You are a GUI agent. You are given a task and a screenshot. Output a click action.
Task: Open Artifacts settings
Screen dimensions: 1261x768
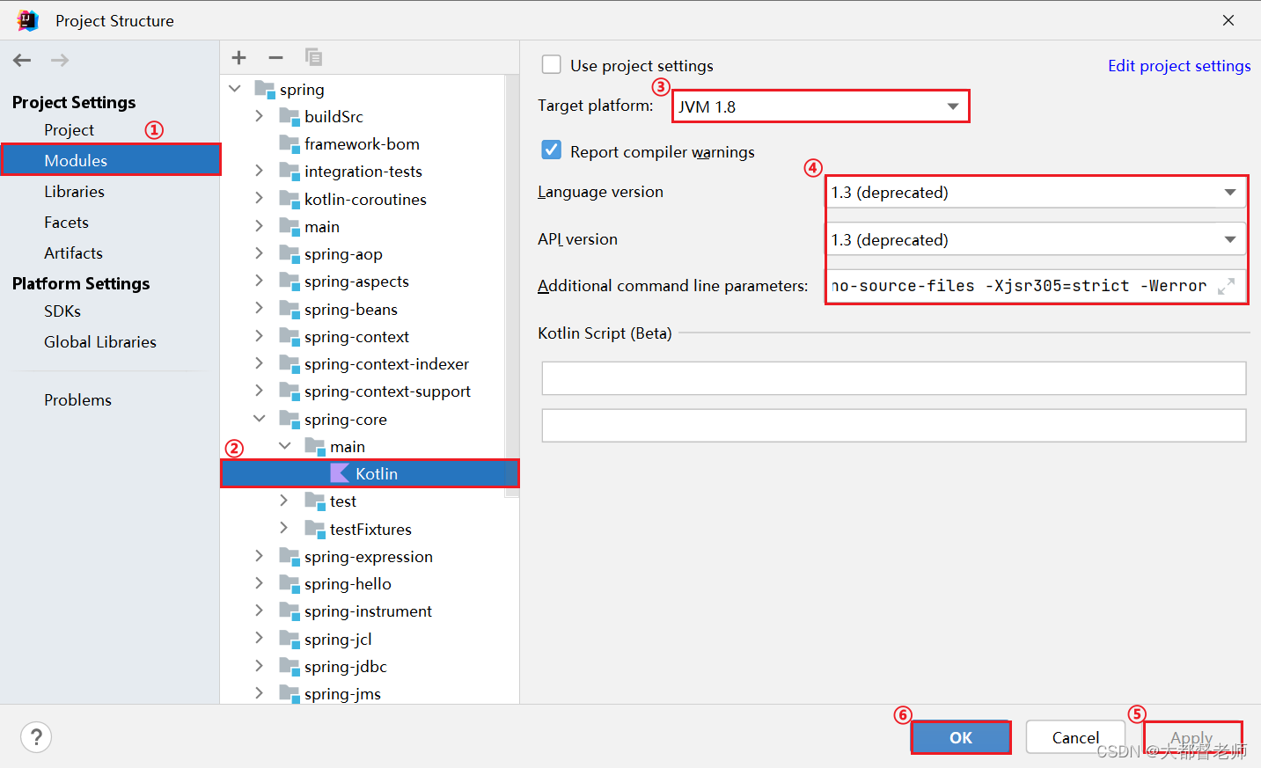73,253
